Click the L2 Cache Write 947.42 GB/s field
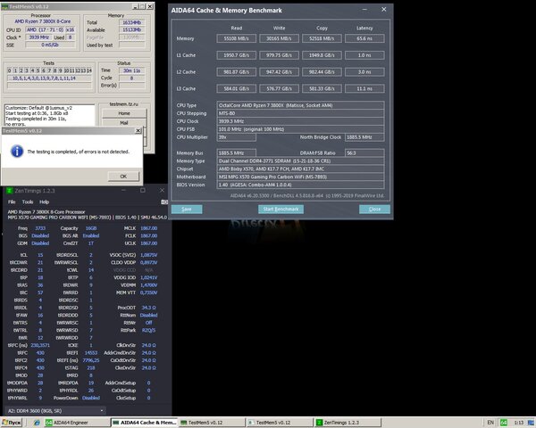The height and width of the screenshot is (428, 536). pyautogui.click(x=279, y=72)
